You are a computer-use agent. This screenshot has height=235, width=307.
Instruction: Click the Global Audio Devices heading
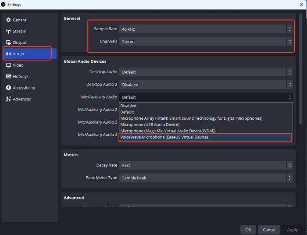[x=85, y=61]
